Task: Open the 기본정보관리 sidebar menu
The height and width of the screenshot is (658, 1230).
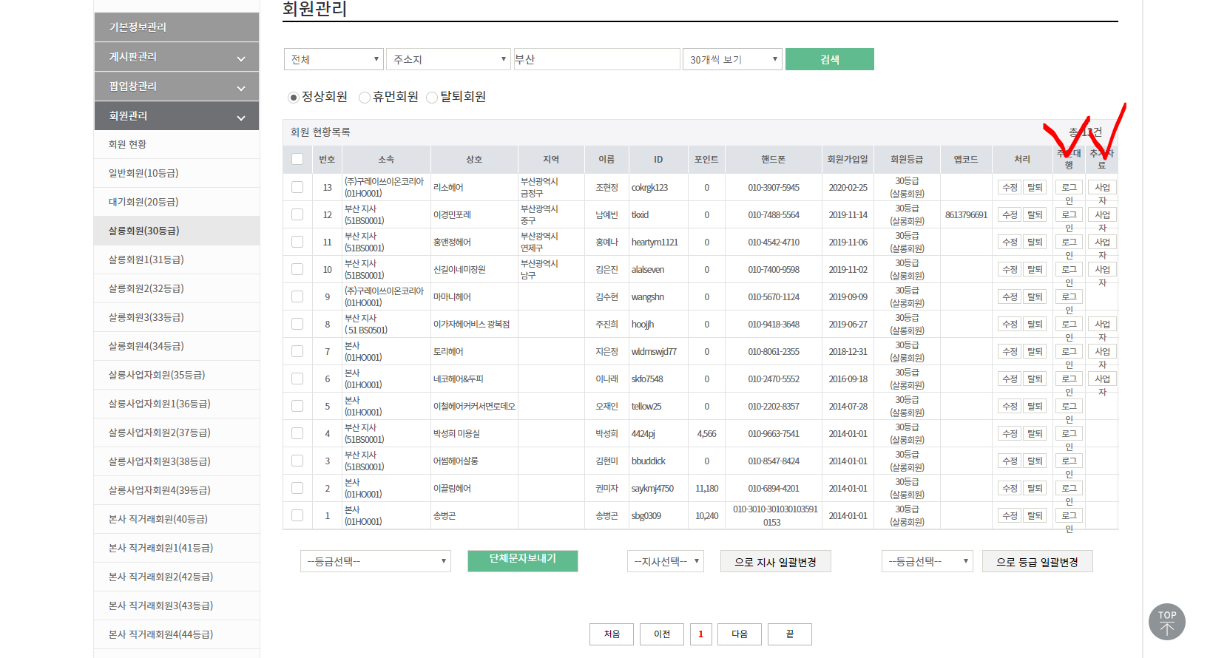Action: pos(177,27)
